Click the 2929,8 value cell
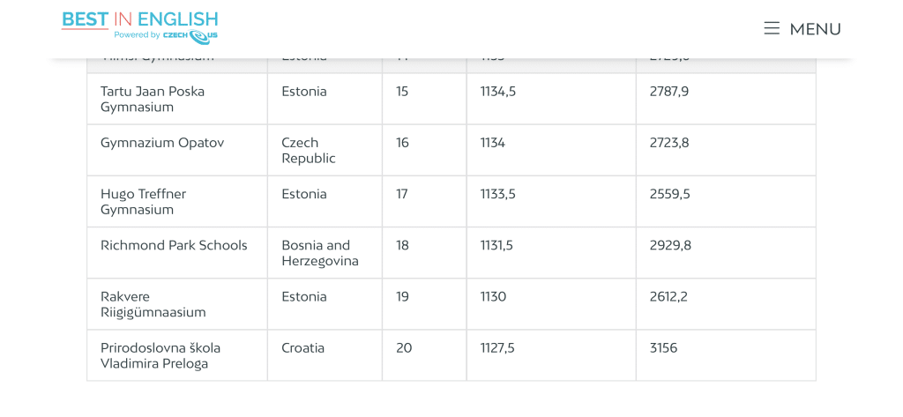Screen dimensions: 903x417 727,253
